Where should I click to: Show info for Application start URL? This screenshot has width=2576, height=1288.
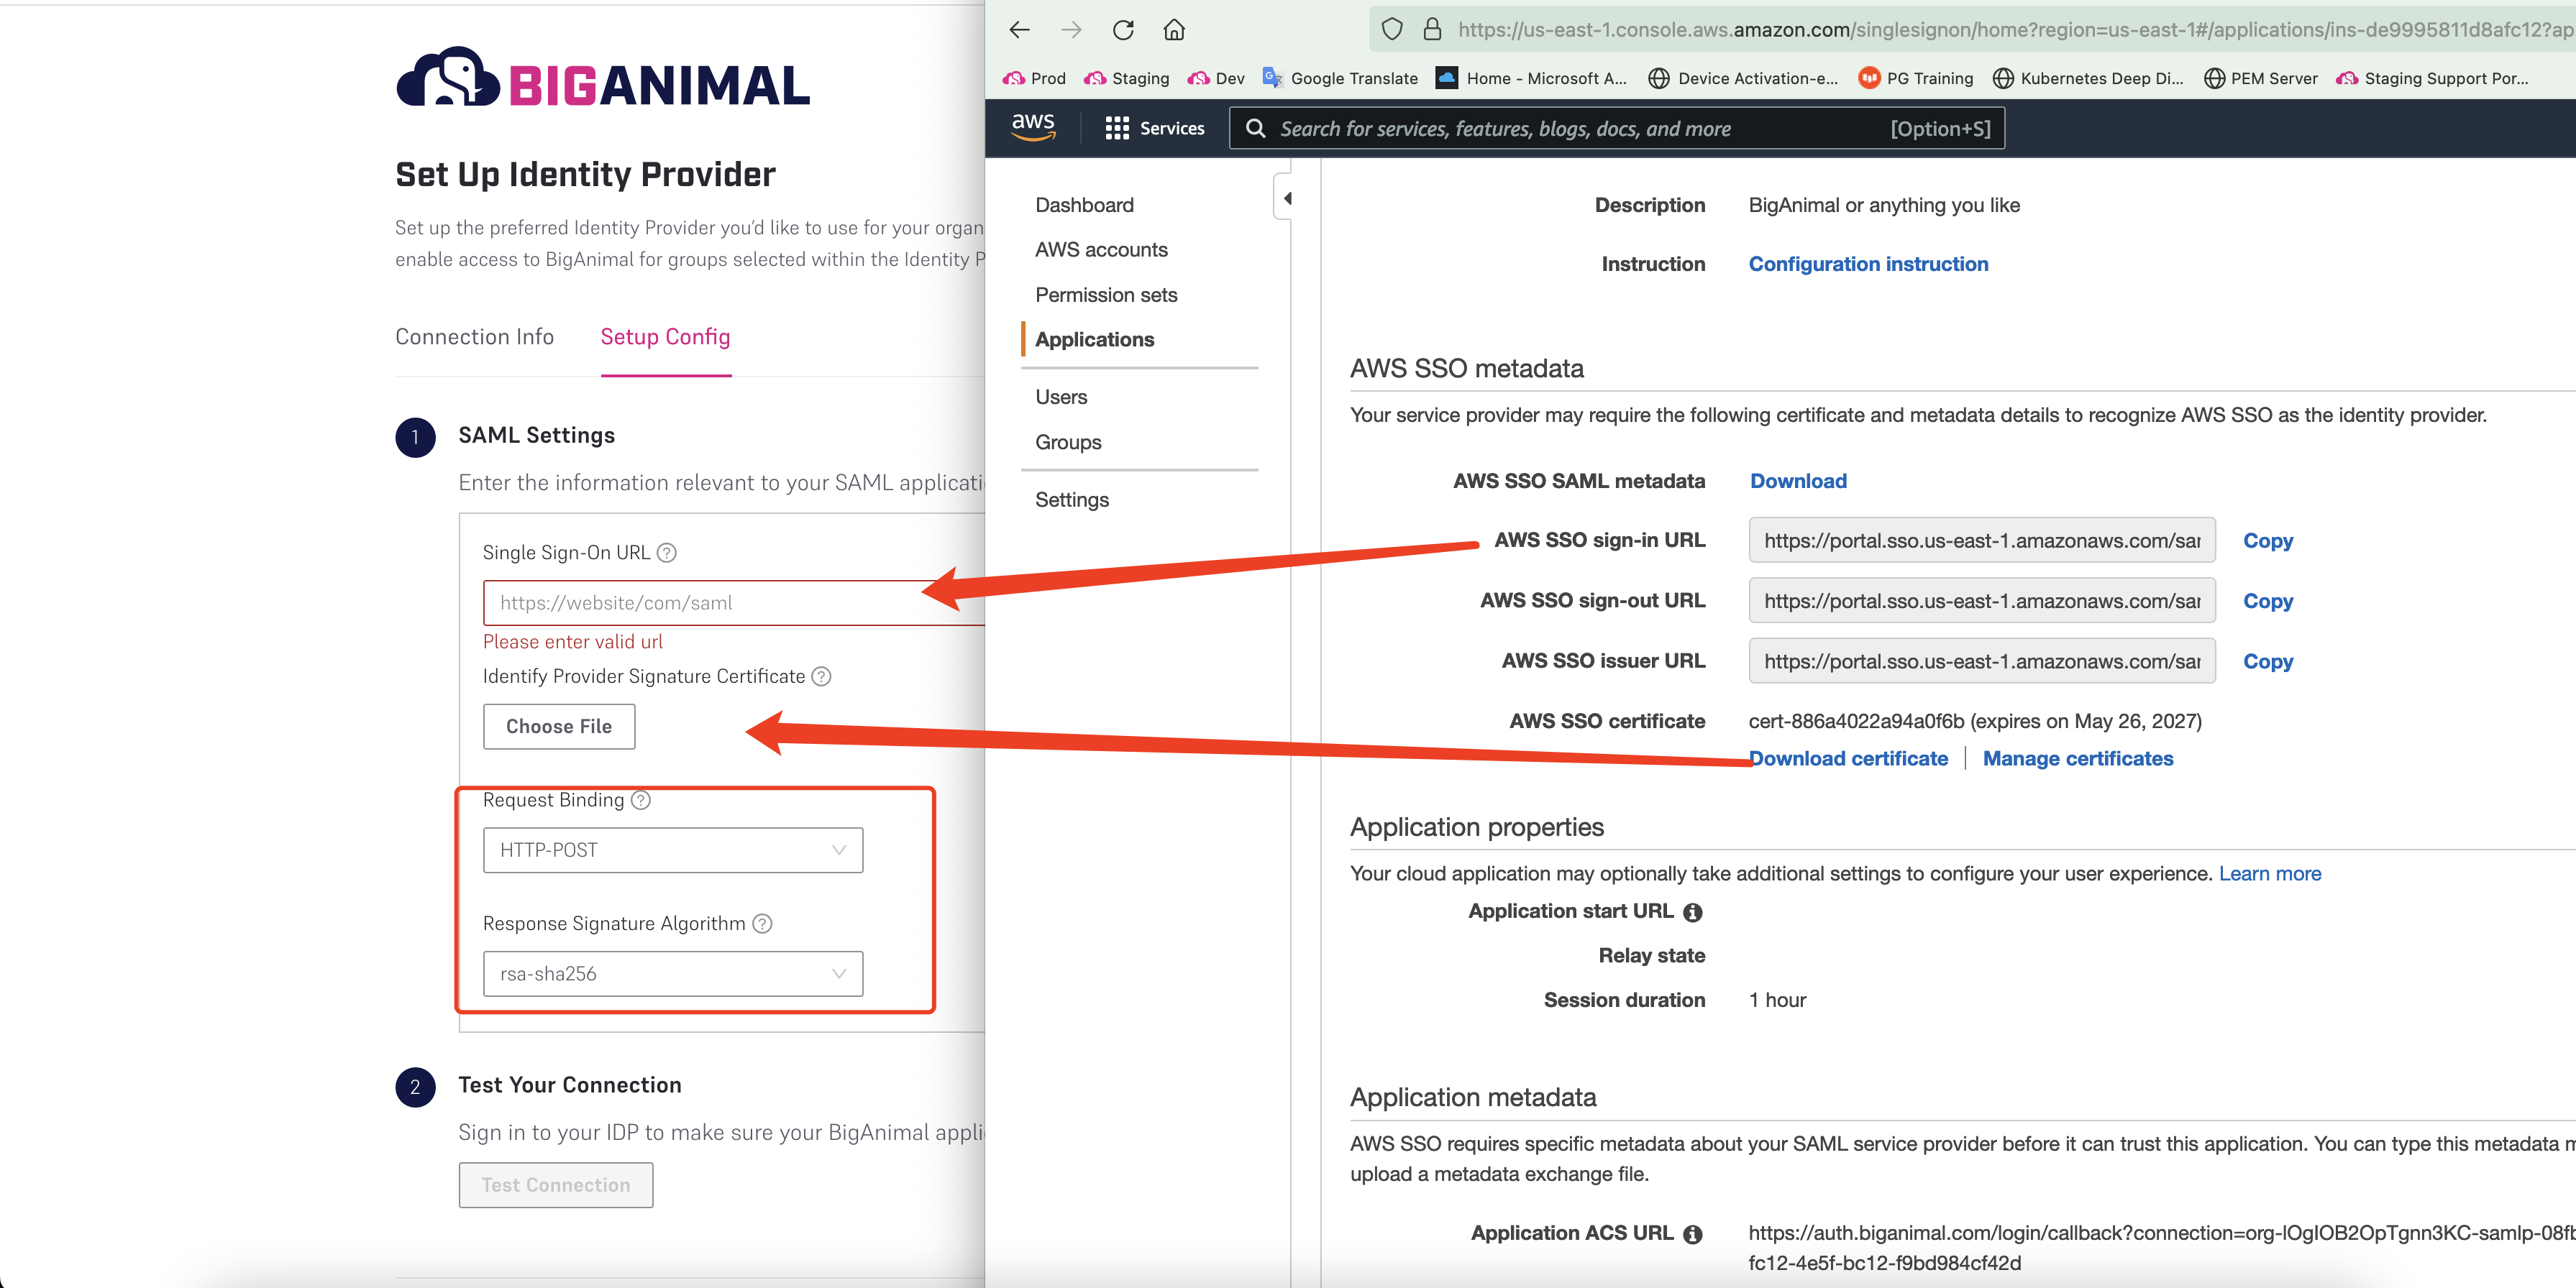tap(1692, 912)
